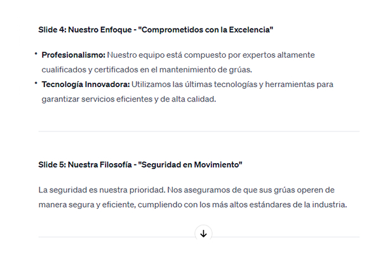The image size is (381, 254).
Task: Click the bold "Profesionalismo:" label
Action: pos(69,55)
